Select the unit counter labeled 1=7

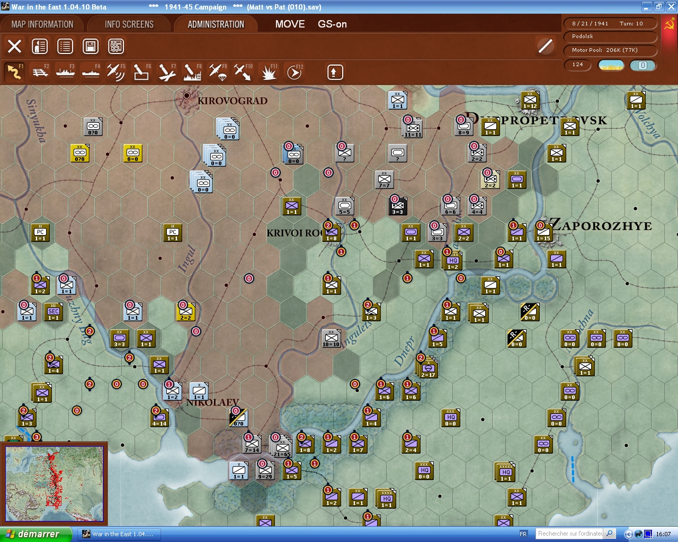[358, 444]
